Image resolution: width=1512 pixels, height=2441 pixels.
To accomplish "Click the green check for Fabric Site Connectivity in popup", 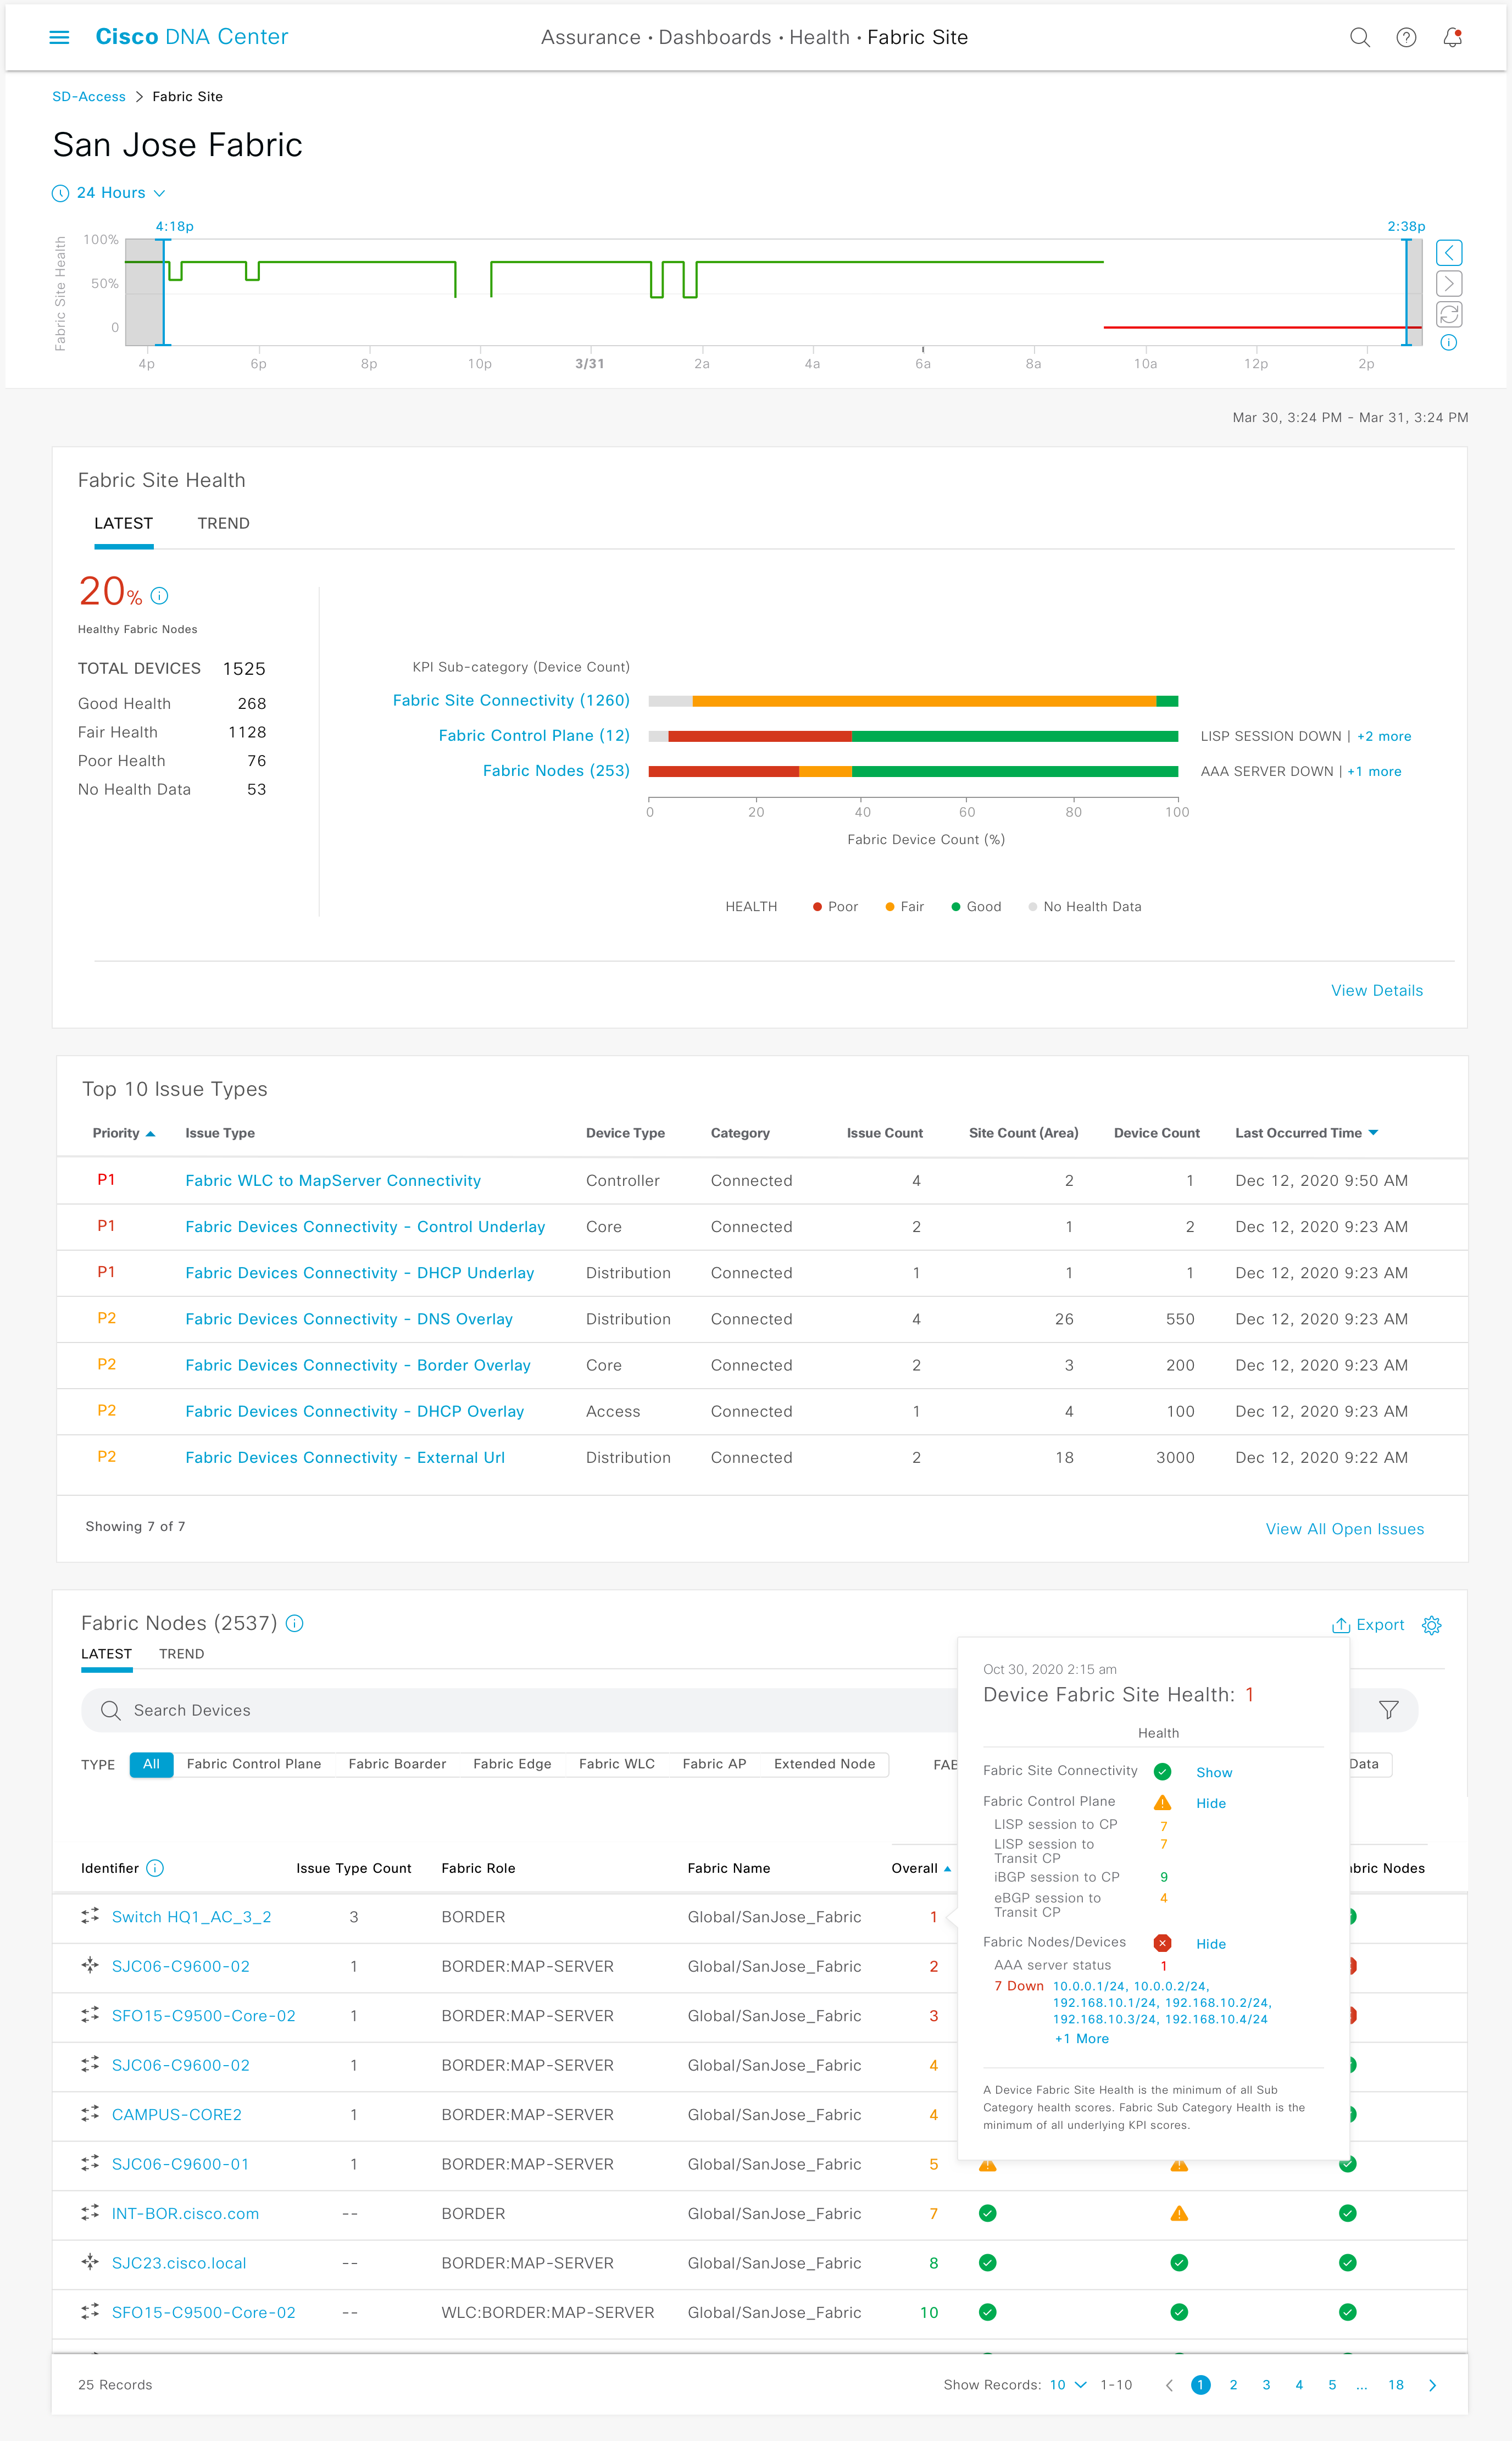I will pos(1162,1772).
